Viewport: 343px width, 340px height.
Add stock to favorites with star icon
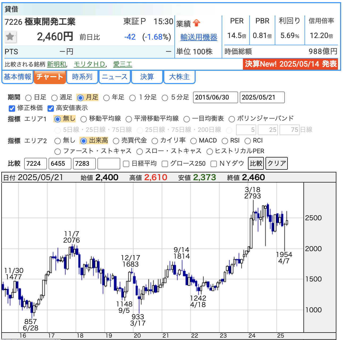[10, 37]
